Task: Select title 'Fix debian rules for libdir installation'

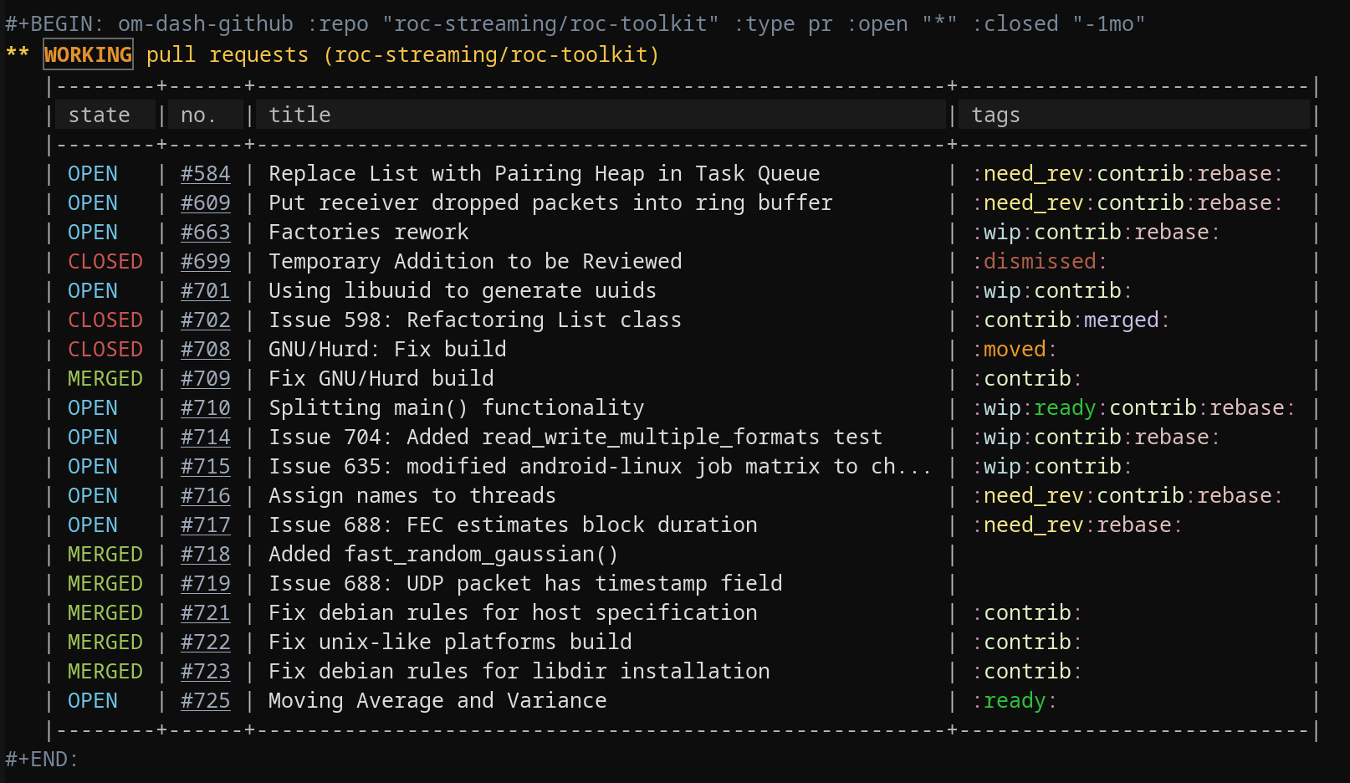Action: 519,672
